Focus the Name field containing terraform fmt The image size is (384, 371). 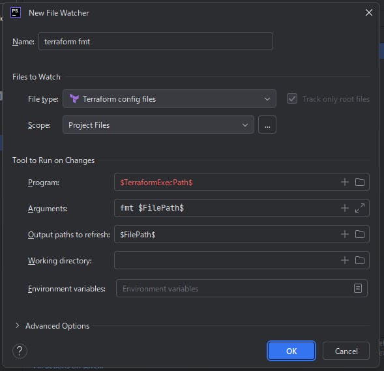156,41
